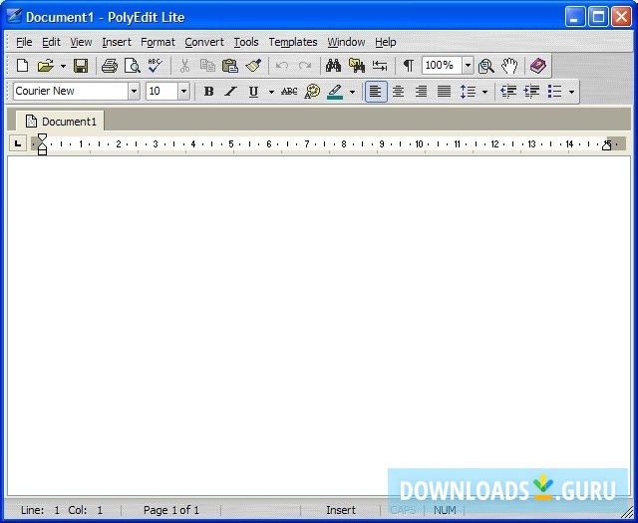Select the format painter brush
The width and height of the screenshot is (638, 523).
click(253, 66)
